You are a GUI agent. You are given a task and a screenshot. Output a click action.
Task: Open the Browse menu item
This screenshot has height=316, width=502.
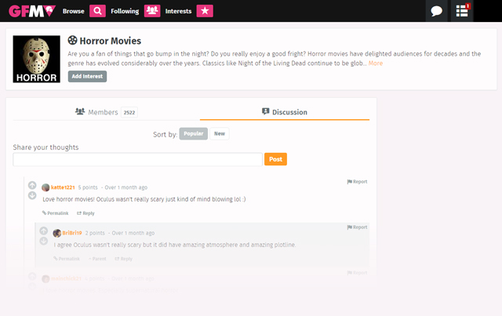coord(73,11)
